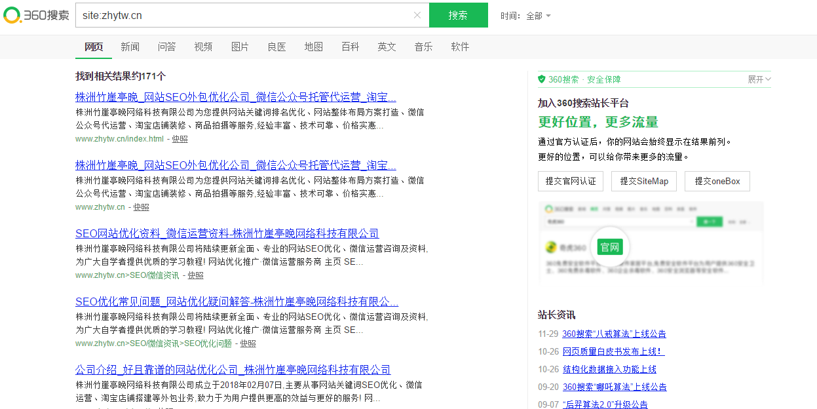Open the 网页质量白皮书发布上线 link
This screenshot has width=817, height=409.
[x=613, y=351]
